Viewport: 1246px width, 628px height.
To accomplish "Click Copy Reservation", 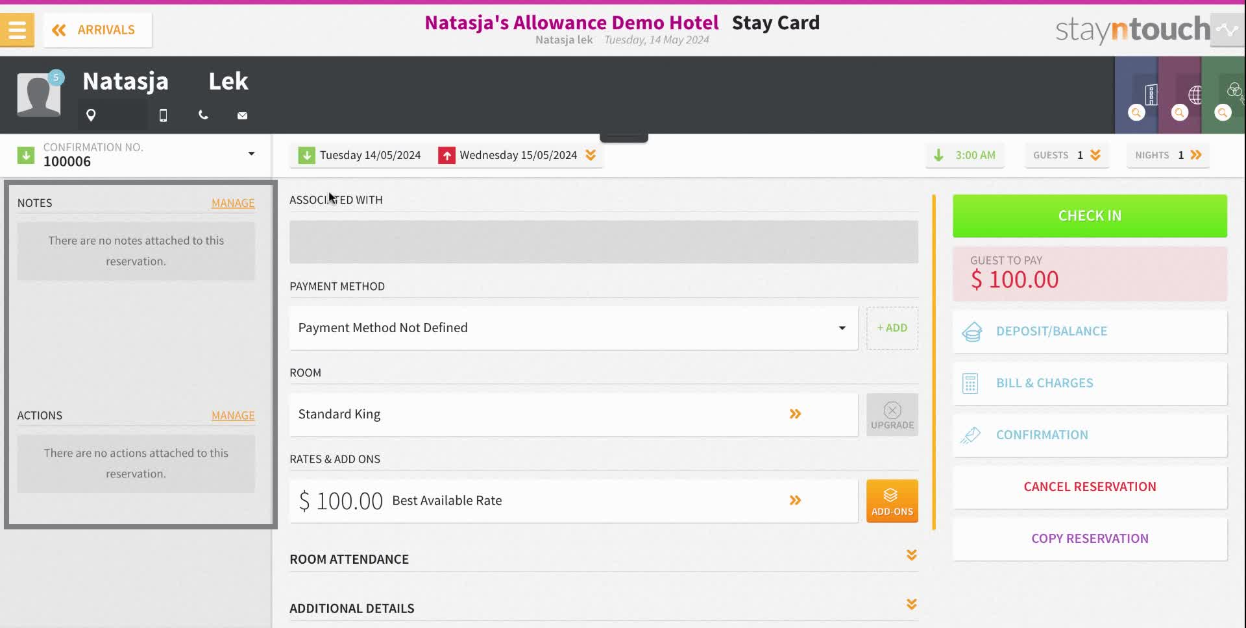I will click(1090, 538).
